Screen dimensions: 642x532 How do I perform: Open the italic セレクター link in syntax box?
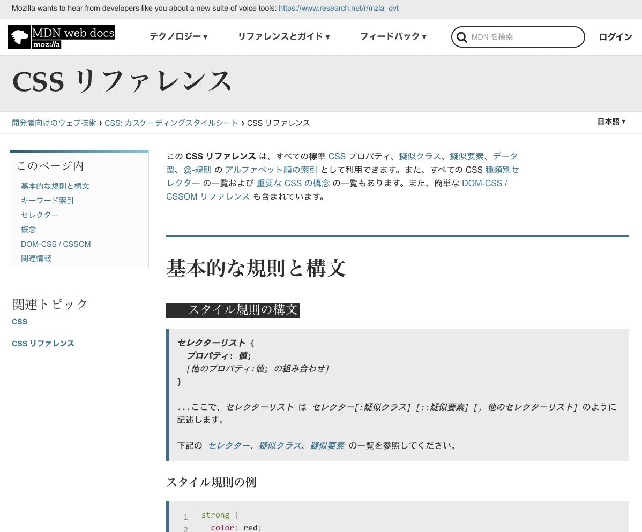tap(229, 445)
